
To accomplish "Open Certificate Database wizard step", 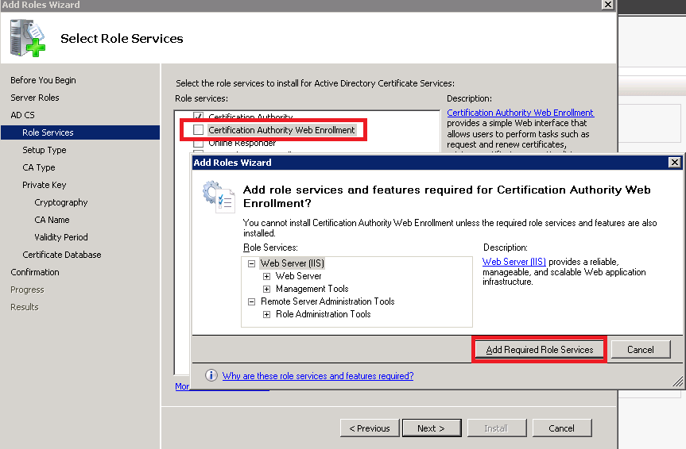I will point(62,255).
